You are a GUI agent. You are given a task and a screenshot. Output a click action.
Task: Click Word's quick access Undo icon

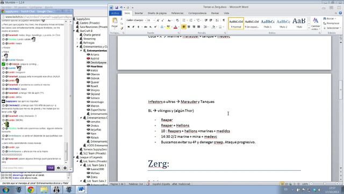tap(121, 8)
